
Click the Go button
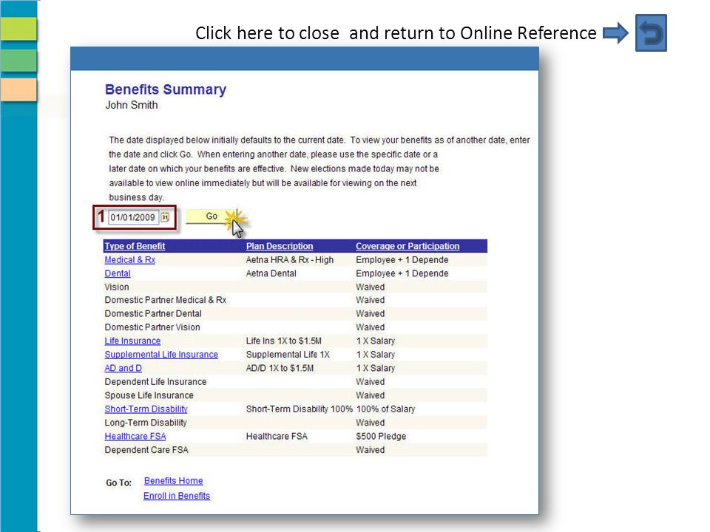tap(212, 216)
